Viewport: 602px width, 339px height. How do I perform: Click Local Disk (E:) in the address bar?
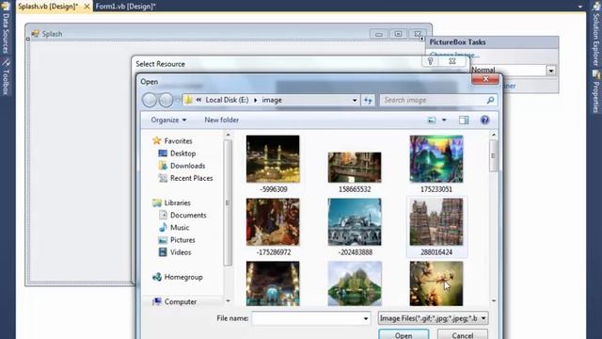(x=227, y=100)
